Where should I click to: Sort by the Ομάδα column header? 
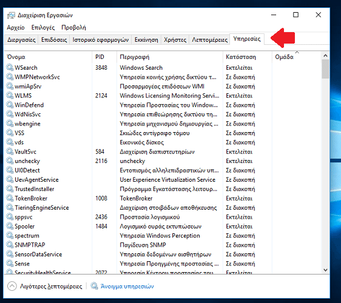tap(297, 57)
